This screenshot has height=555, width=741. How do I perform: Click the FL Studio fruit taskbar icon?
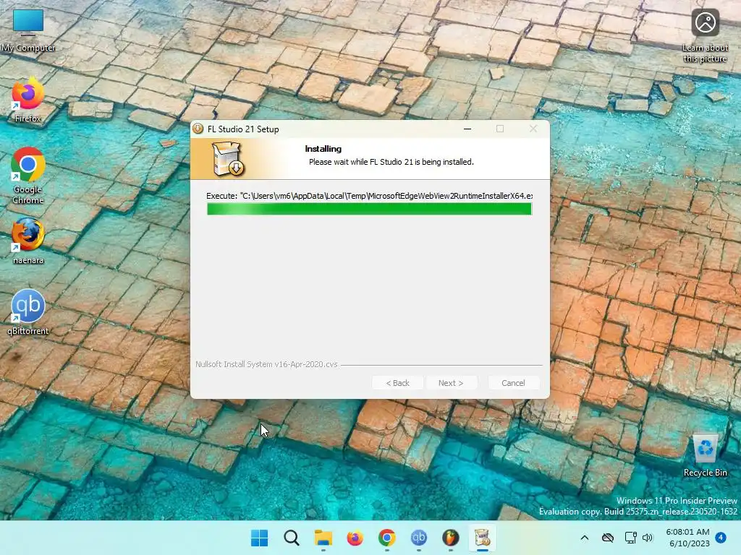(x=450, y=538)
